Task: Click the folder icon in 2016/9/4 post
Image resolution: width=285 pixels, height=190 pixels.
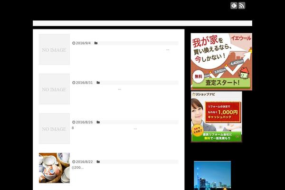Action: point(96,43)
